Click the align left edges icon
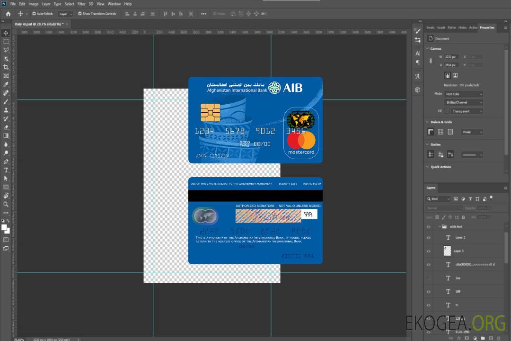The image size is (511, 341). 127,14
